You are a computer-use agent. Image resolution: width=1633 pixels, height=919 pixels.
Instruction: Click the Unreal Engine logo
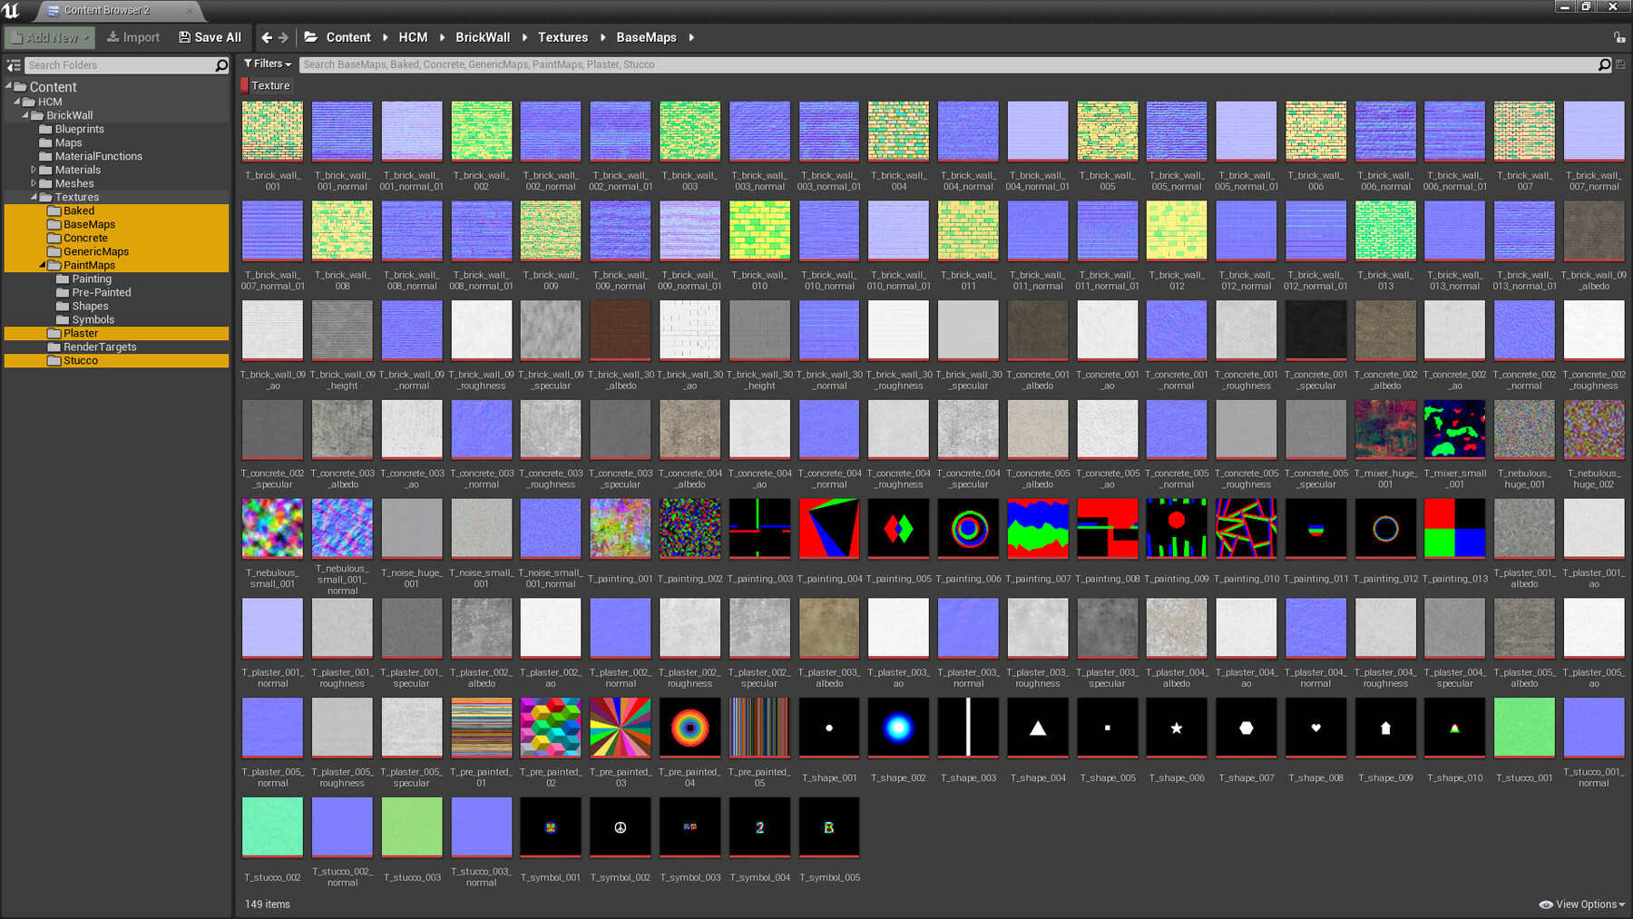[11, 10]
